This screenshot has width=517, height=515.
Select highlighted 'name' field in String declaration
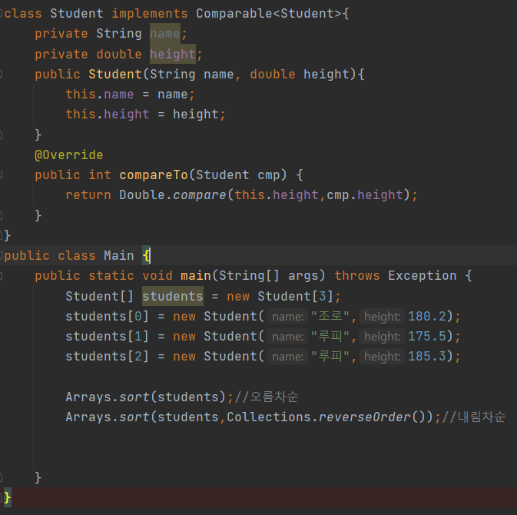(165, 34)
